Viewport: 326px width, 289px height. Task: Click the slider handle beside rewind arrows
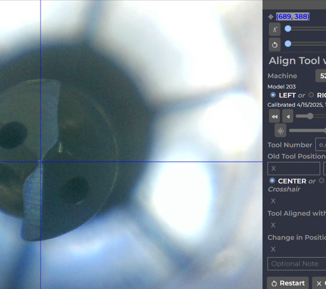(x=310, y=116)
